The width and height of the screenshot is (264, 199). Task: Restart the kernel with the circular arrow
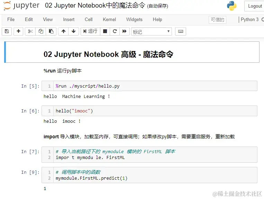pos(115,31)
